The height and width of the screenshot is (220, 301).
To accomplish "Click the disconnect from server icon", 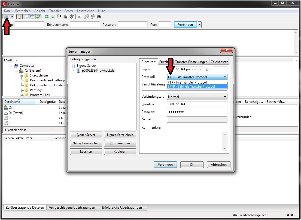I will point(65,17).
